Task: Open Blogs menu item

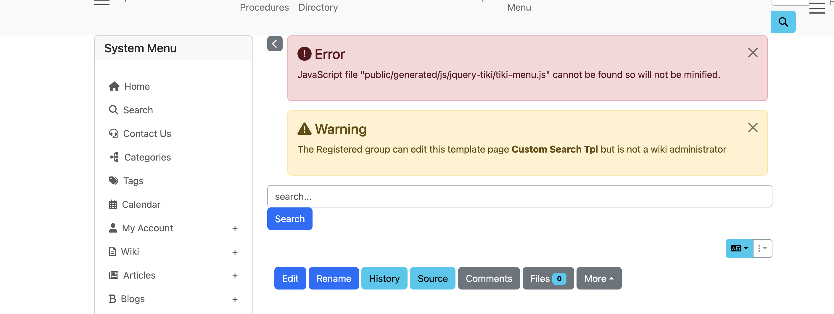Action: pyautogui.click(x=133, y=299)
